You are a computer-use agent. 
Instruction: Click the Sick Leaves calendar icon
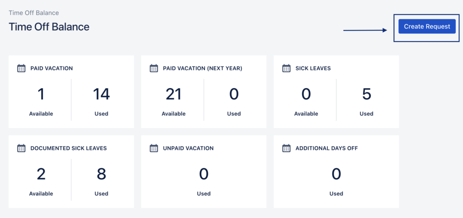(x=286, y=68)
